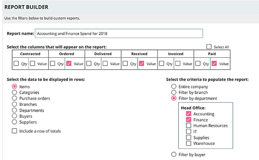Viewport: 259px width, 160px height.
Task: Select the Categories row option
Action: 14,92
